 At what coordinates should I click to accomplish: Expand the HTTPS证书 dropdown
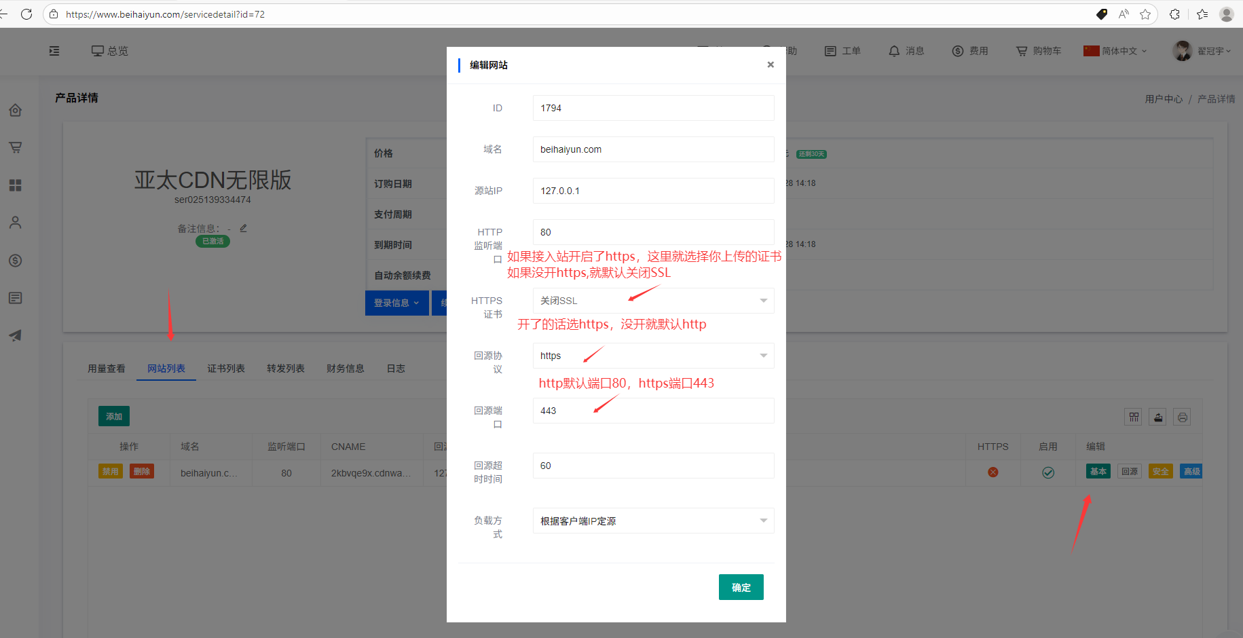click(x=653, y=301)
